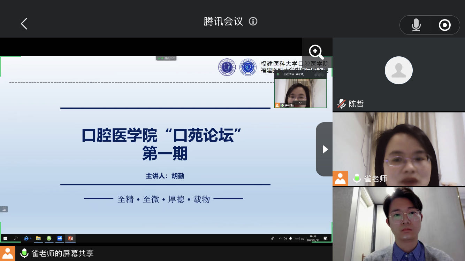Viewport: 465px width, 261px height.
Task: Click the orange host icon beside 雀老师
Action: click(340, 179)
